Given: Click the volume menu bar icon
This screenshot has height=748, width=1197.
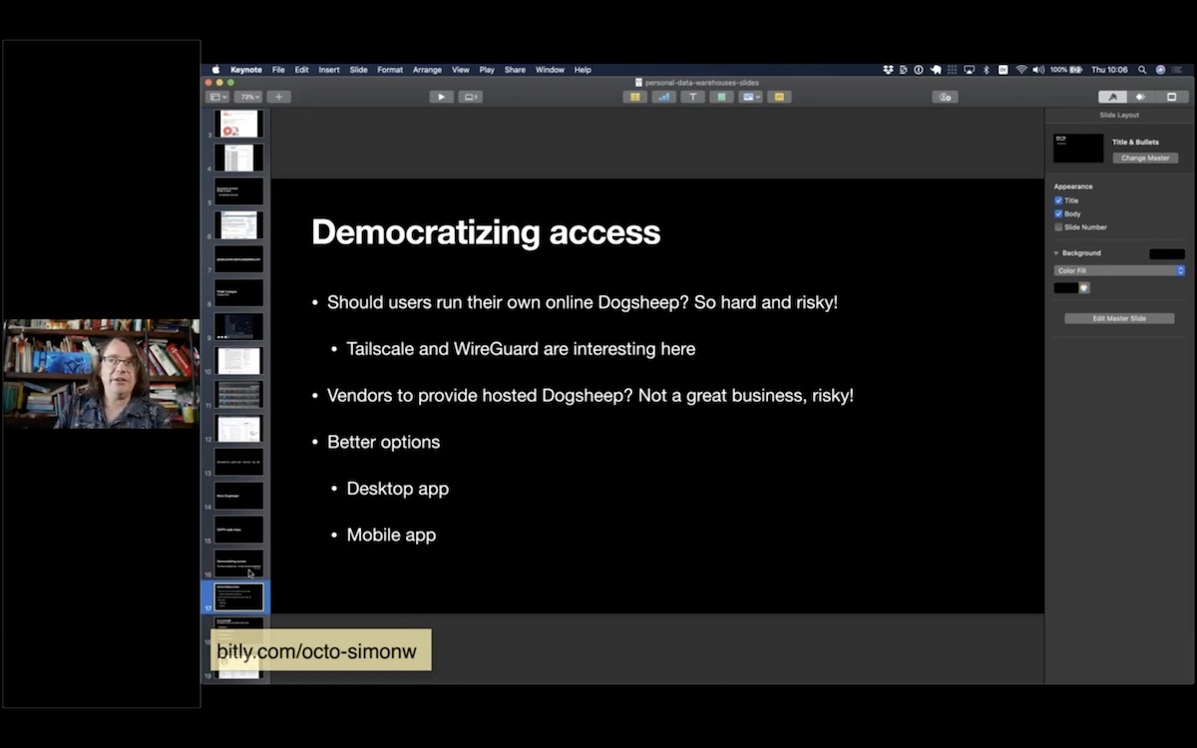Looking at the screenshot, I should tap(1038, 70).
